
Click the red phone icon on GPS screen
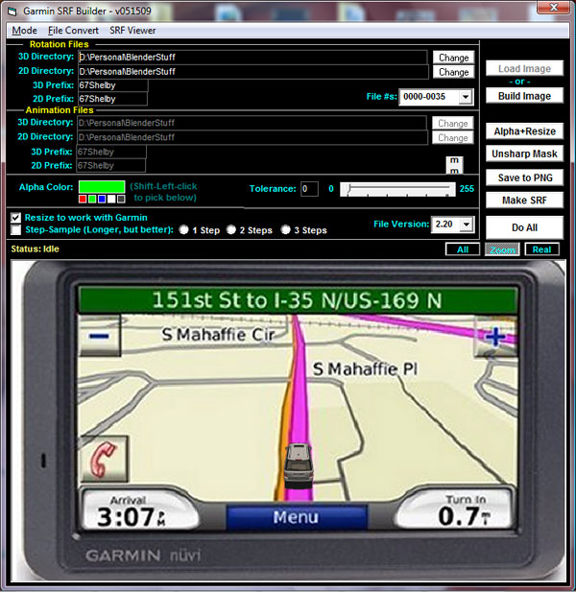[x=104, y=459]
